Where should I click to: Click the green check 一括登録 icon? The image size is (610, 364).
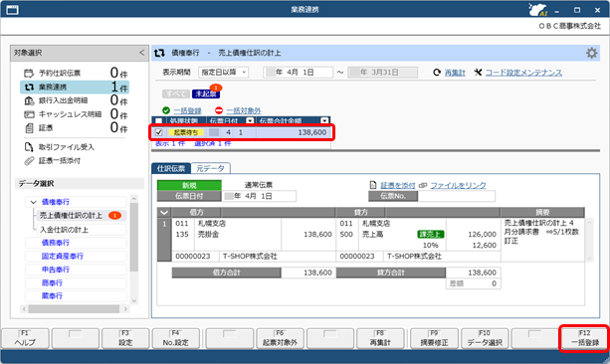[x=166, y=110]
